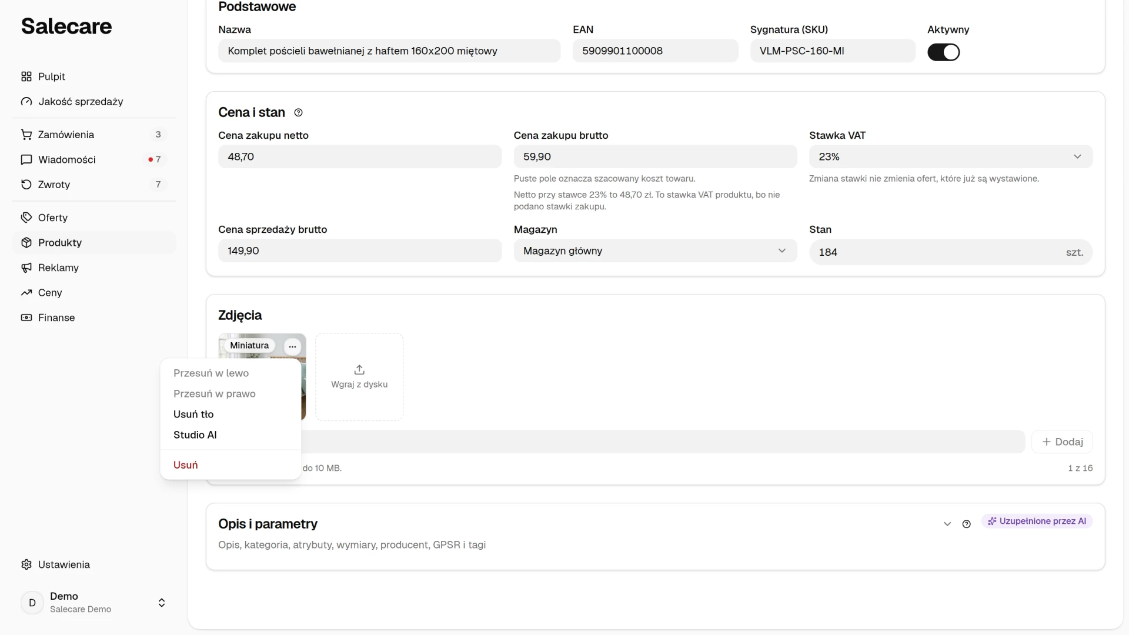Screen dimensions: 1129x635
Task: Click the Wiadomości chat icon
Action: [x=26, y=159]
